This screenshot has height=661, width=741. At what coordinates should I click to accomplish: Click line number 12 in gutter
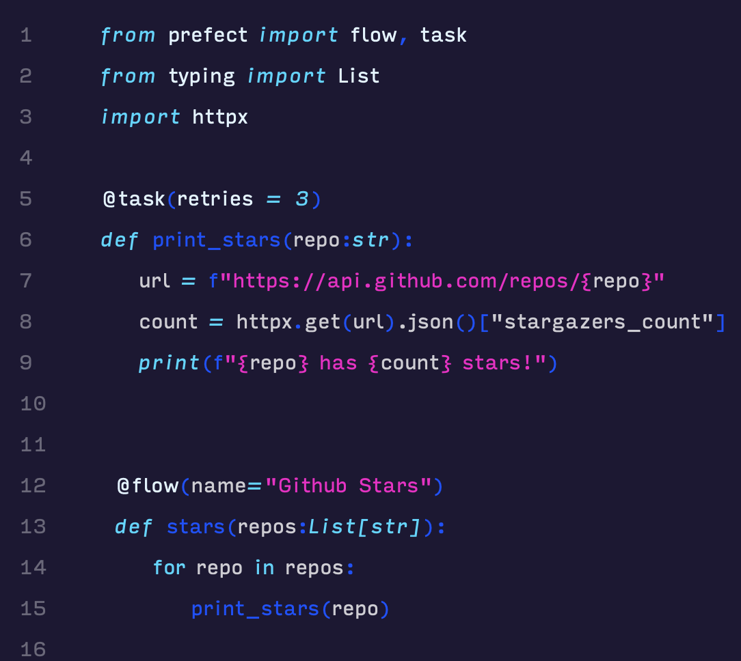(33, 486)
